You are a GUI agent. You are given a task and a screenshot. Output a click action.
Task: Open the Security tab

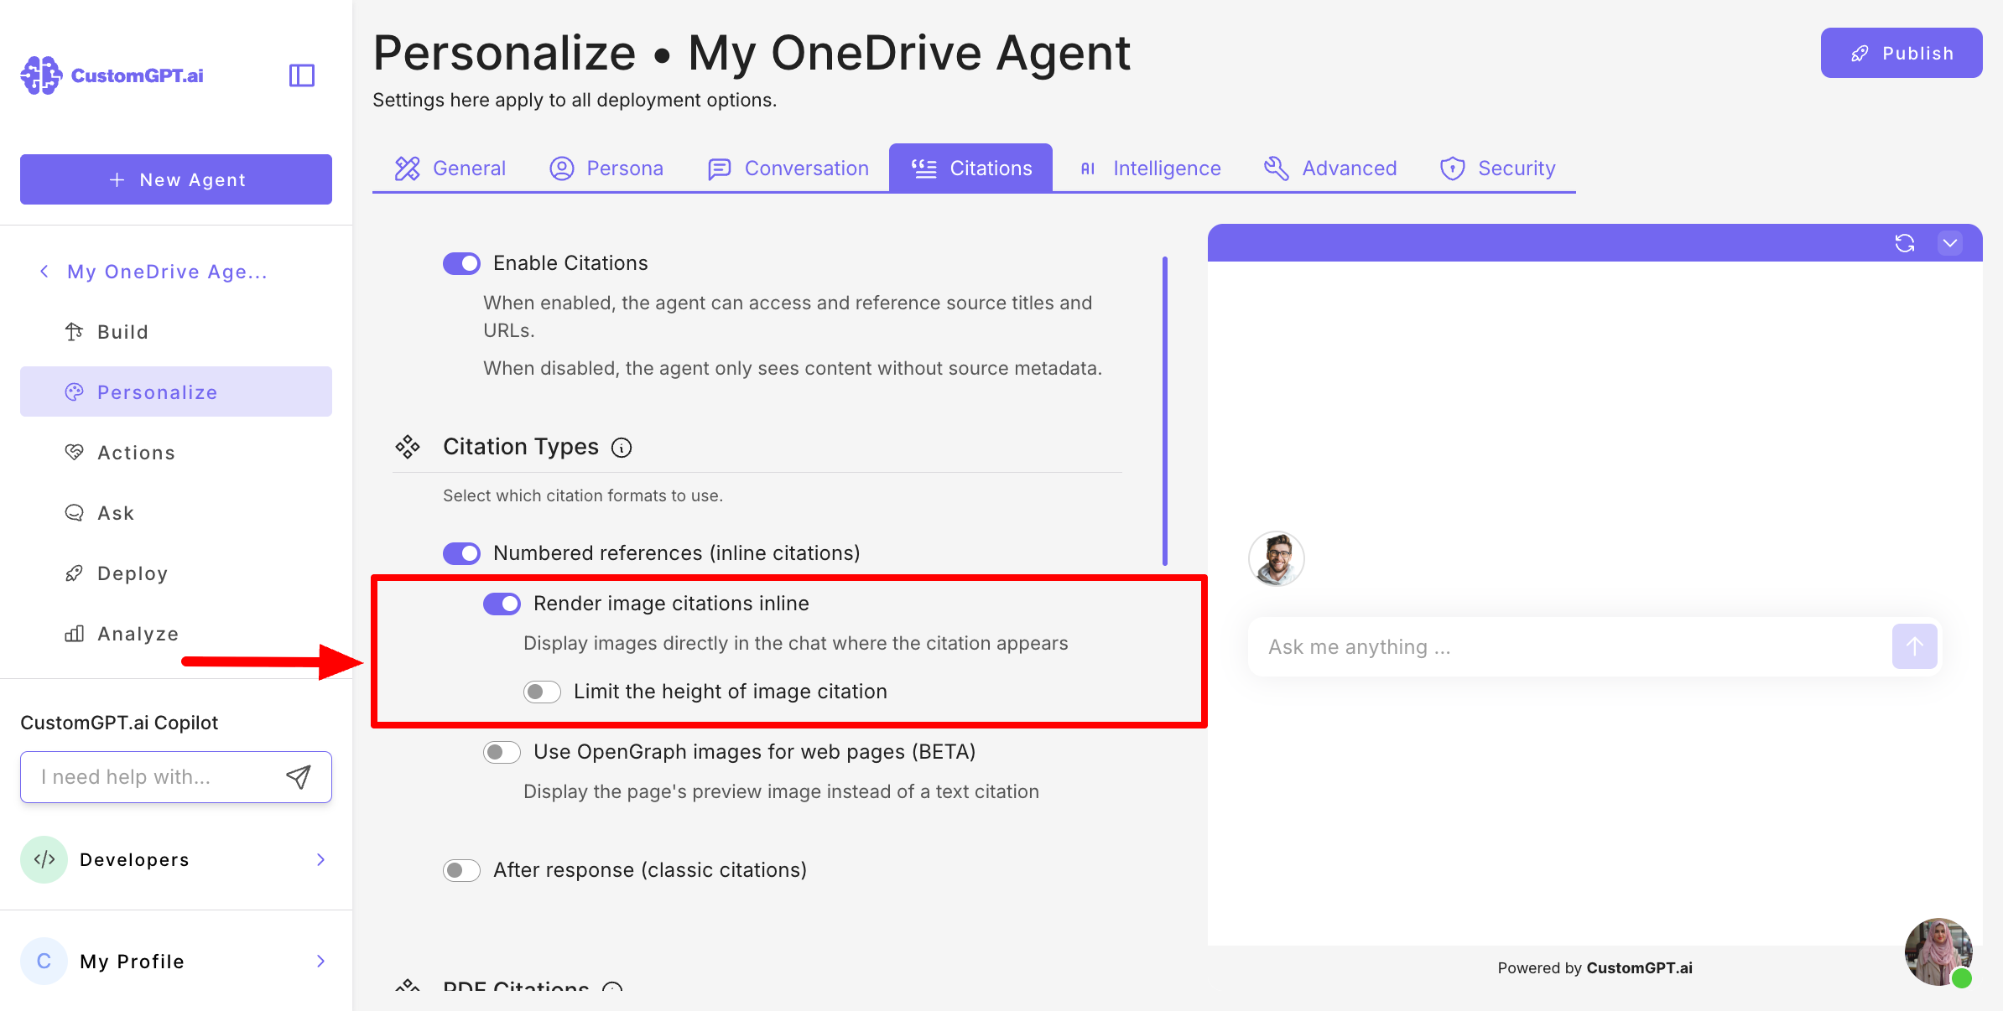(1498, 168)
